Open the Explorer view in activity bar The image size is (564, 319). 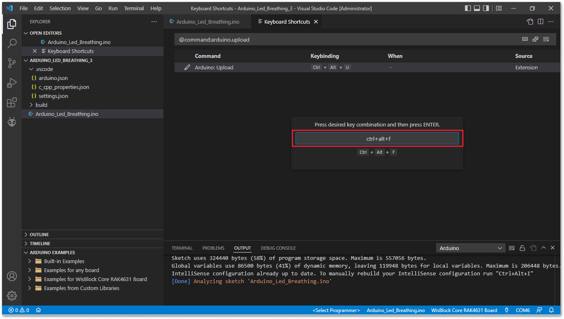point(12,24)
